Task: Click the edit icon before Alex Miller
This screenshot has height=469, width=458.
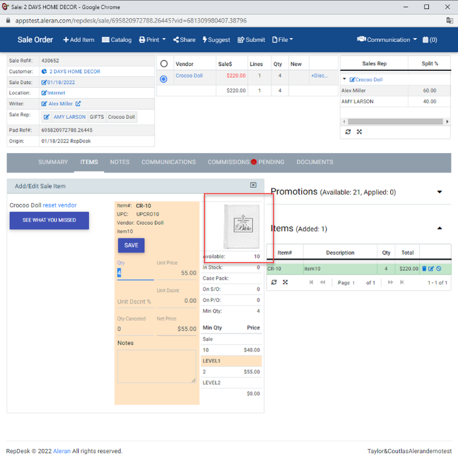Action: 44,104
